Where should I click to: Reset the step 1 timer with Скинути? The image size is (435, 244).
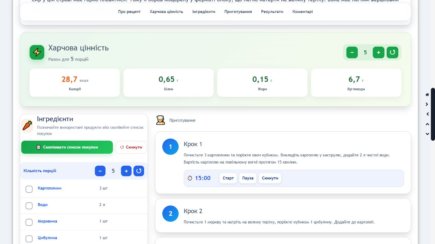tap(270, 178)
